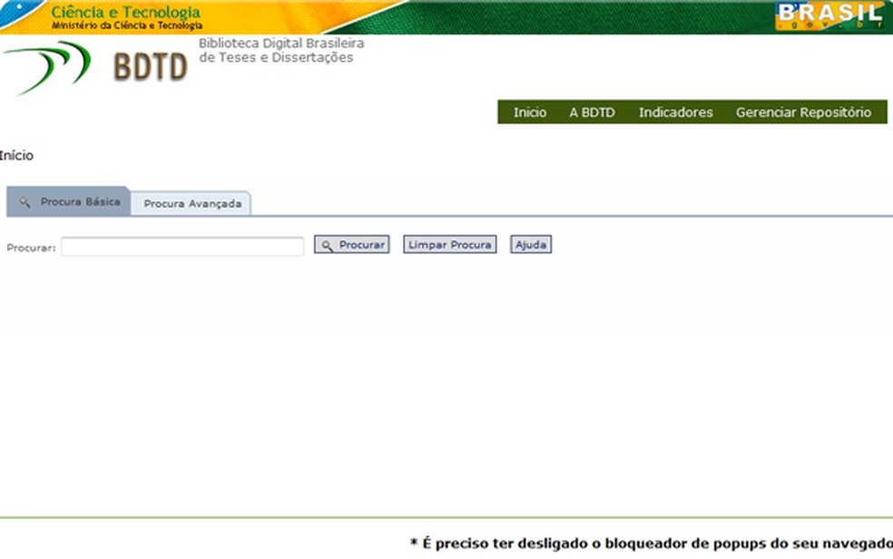Select the BDTD logo

[148, 66]
